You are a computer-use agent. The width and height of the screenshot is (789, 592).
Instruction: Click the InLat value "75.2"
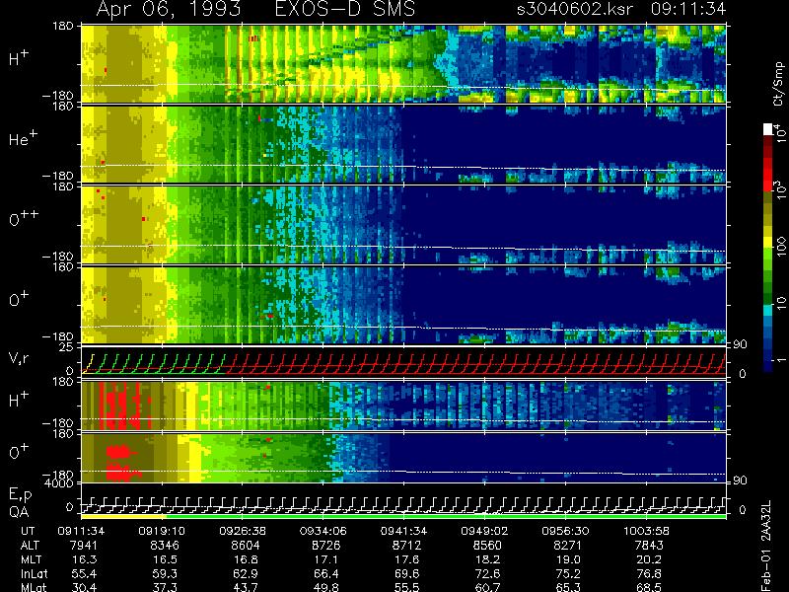568,573
